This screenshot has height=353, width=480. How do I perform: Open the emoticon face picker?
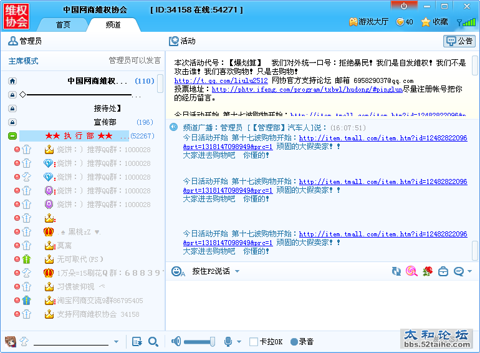click(177, 271)
